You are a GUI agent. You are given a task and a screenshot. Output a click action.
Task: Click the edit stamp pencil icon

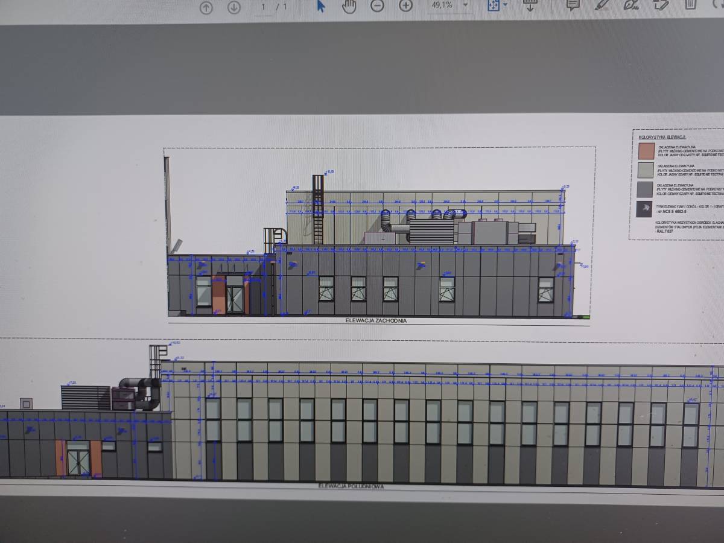pos(661,5)
